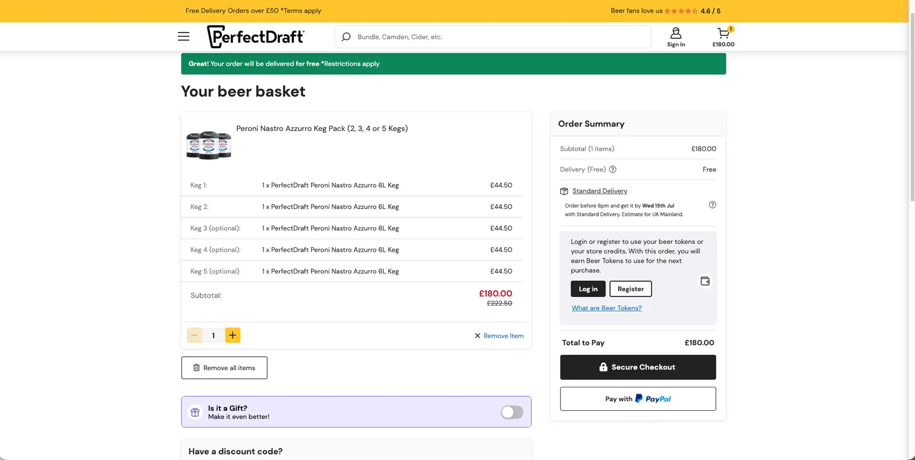This screenshot has width=915, height=460.
Task: Click the Standard Delivery box icon
Action: coord(564,191)
